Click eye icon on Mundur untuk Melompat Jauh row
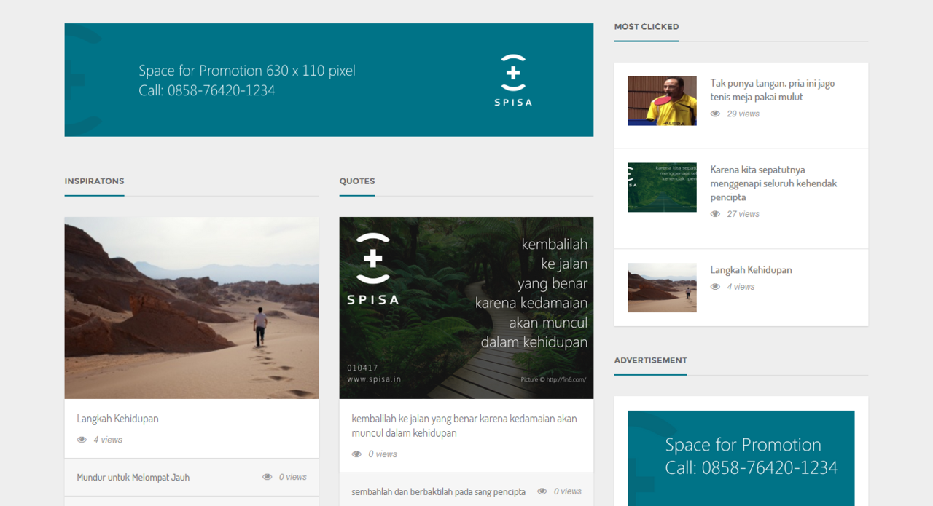933x506 pixels. click(x=268, y=477)
